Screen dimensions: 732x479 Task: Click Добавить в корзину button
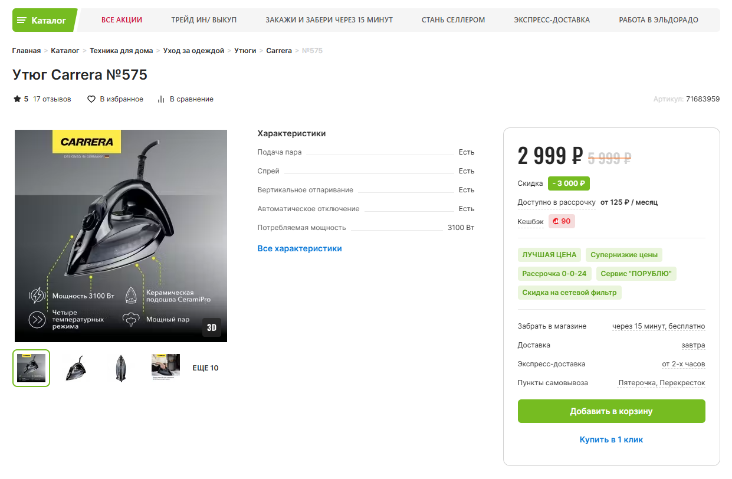[x=611, y=411]
